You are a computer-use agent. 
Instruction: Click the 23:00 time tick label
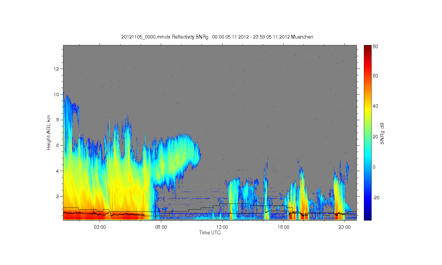tap(344, 227)
